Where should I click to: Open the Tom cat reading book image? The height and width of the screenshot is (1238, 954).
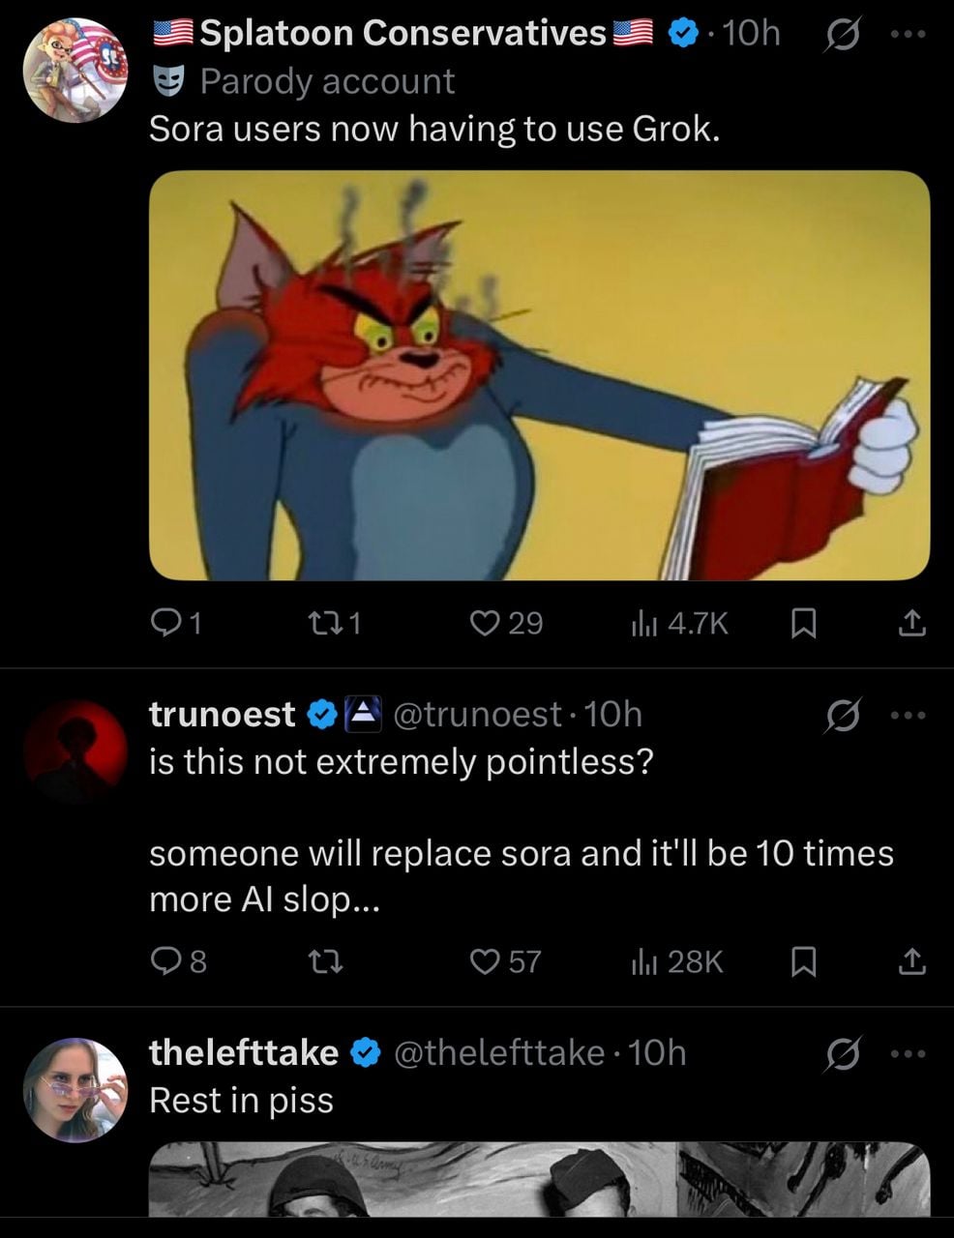point(539,375)
